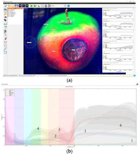This screenshot has width=140, height=154.
Task: Open the blue question mark help icon
Action: coord(69,6)
